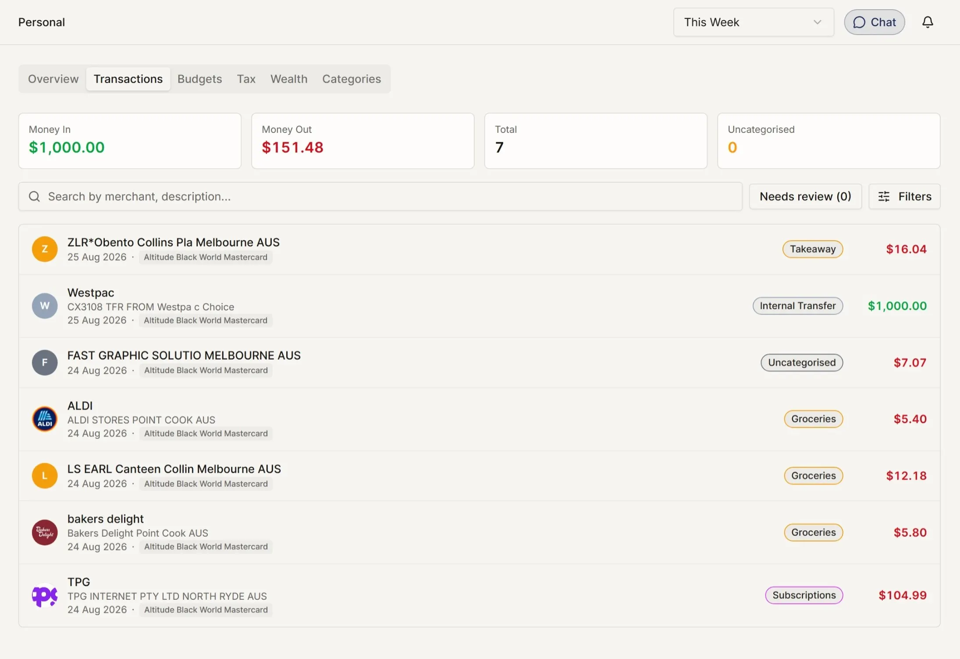Click the Total transactions card
The image size is (960, 659).
click(x=596, y=141)
